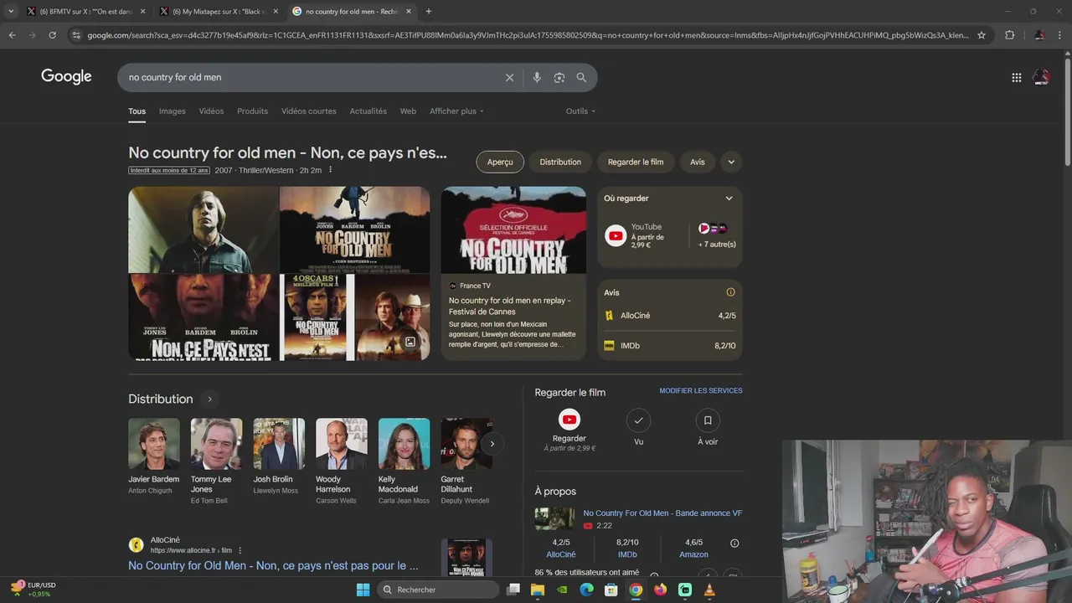Switch to the Images tab
Screen dimensions: 1072x603
tap(173, 111)
